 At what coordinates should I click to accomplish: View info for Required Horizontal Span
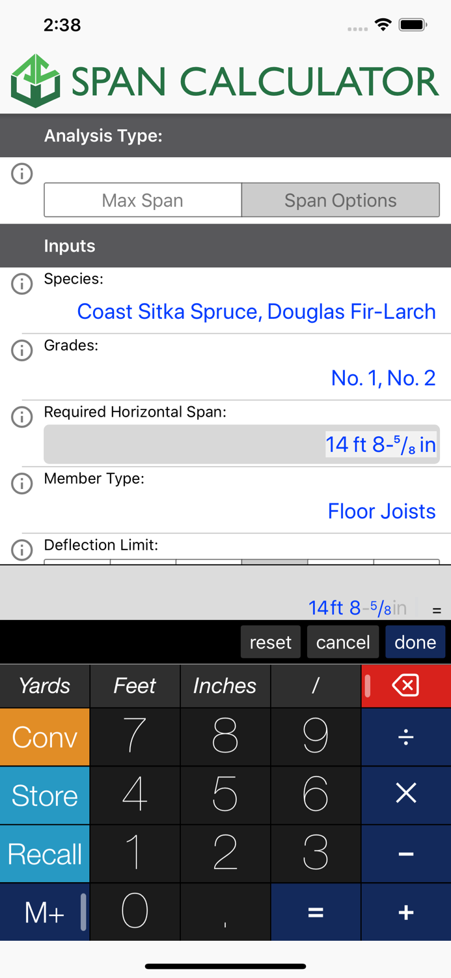[x=21, y=417]
